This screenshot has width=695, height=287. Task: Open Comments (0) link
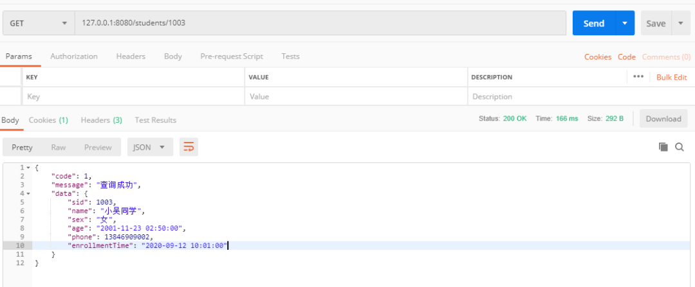[666, 57]
